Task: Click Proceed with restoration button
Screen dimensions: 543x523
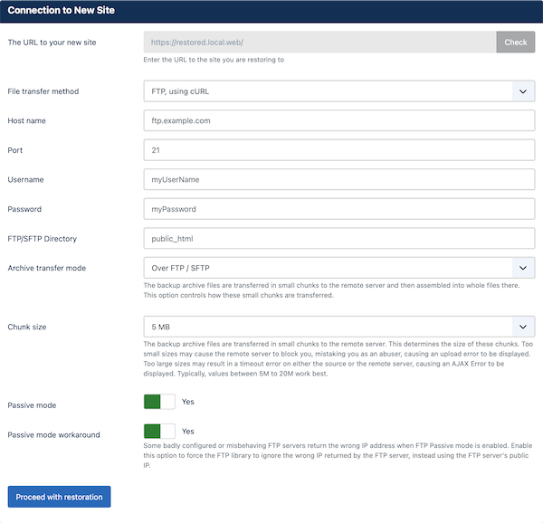Action: (59, 497)
